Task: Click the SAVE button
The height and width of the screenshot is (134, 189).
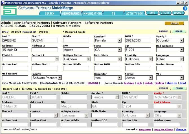Action: [x=152, y=13]
